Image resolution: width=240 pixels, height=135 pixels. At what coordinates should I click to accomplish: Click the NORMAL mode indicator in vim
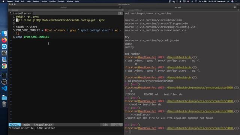15,124
